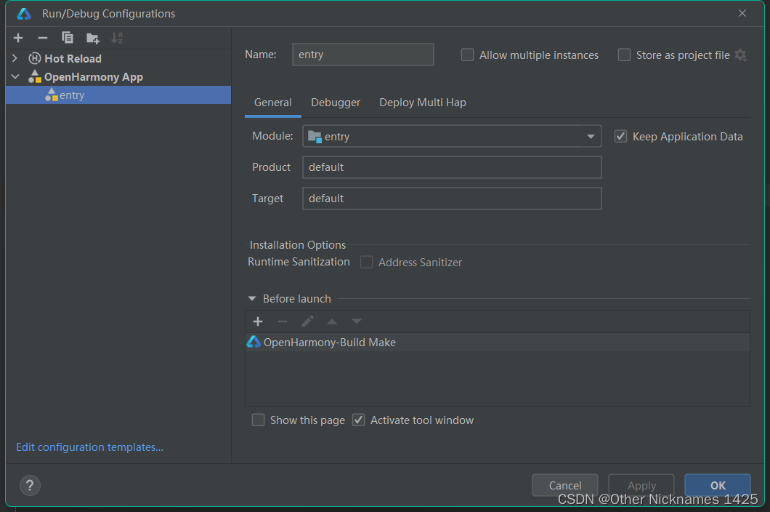Open the help question mark icon
This screenshot has height=512, width=770.
(x=29, y=485)
